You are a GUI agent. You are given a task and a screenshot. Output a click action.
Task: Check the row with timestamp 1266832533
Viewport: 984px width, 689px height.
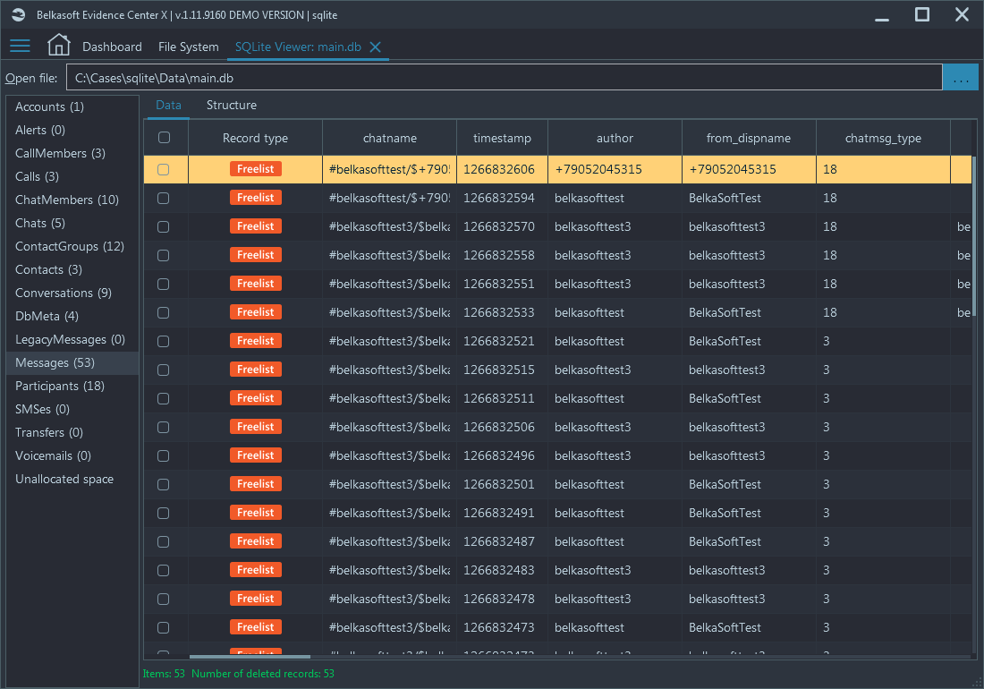163,312
